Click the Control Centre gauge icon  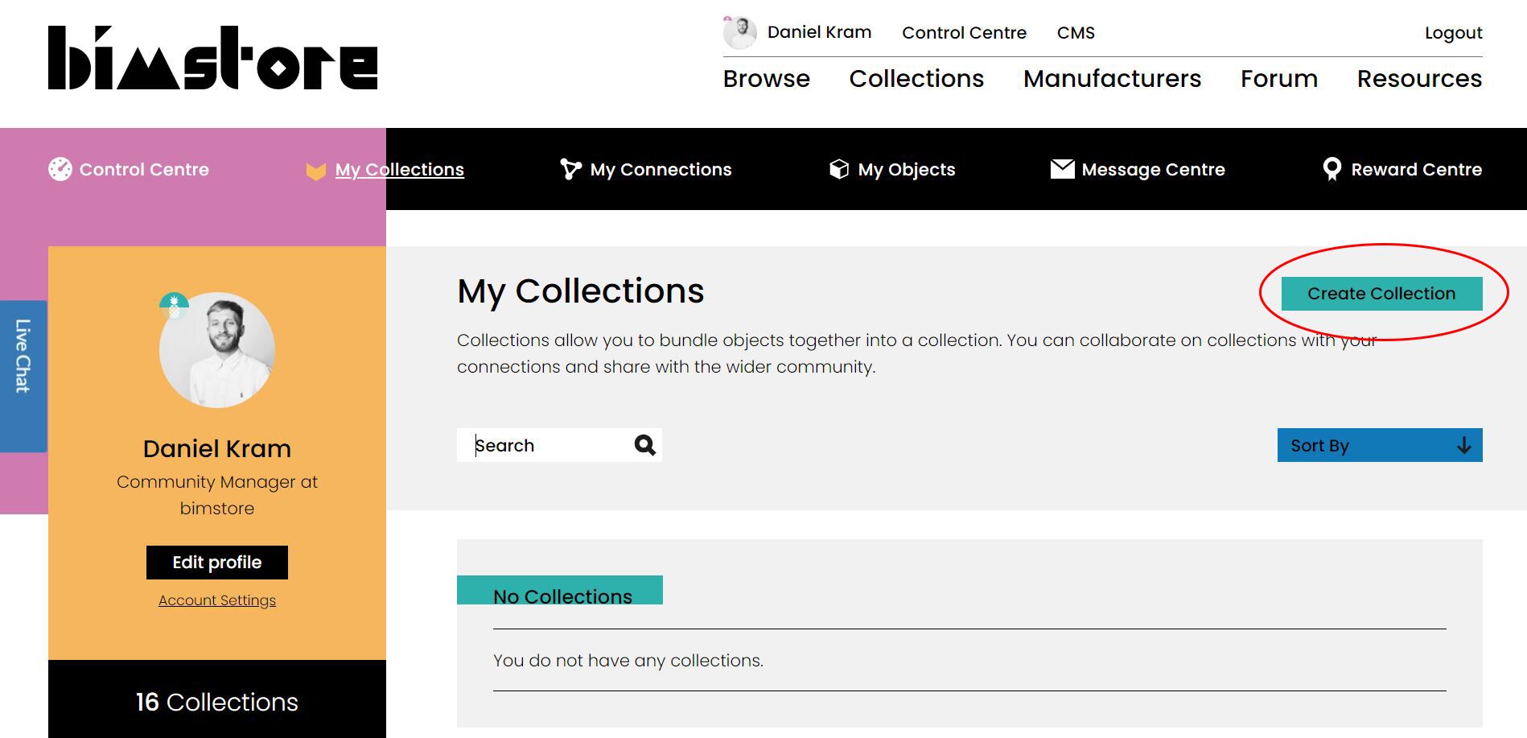pyautogui.click(x=60, y=169)
